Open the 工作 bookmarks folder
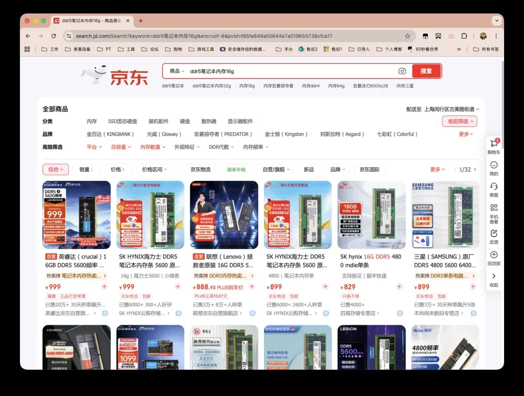This screenshot has width=524, height=396. [x=50, y=49]
